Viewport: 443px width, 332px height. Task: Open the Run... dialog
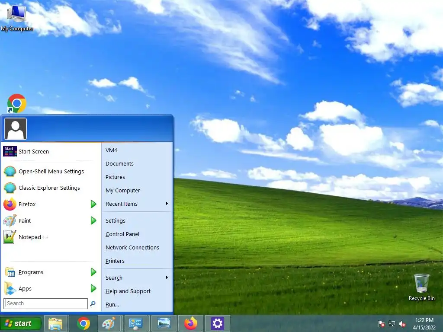pos(112,305)
